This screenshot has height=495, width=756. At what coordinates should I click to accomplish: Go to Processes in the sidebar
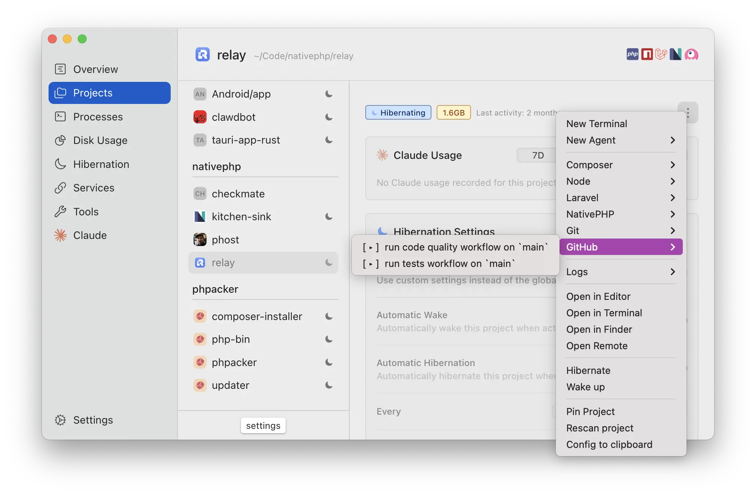pos(109,117)
